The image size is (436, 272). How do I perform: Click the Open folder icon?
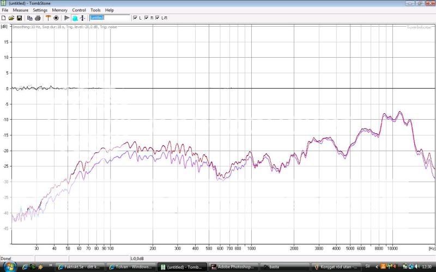(11, 18)
